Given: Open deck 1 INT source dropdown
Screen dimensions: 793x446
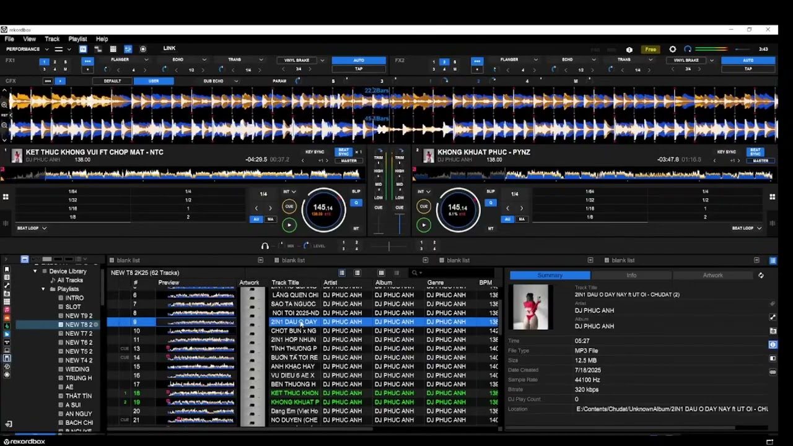Looking at the screenshot, I should (x=289, y=192).
